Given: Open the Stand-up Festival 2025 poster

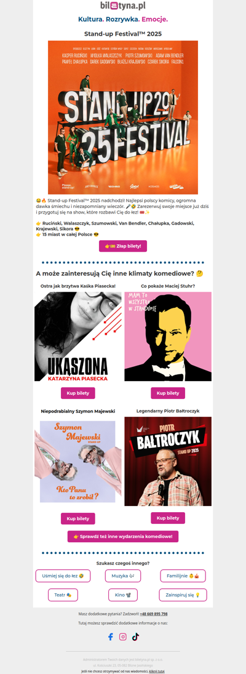Looking at the screenshot, I should (x=123, y=118).
